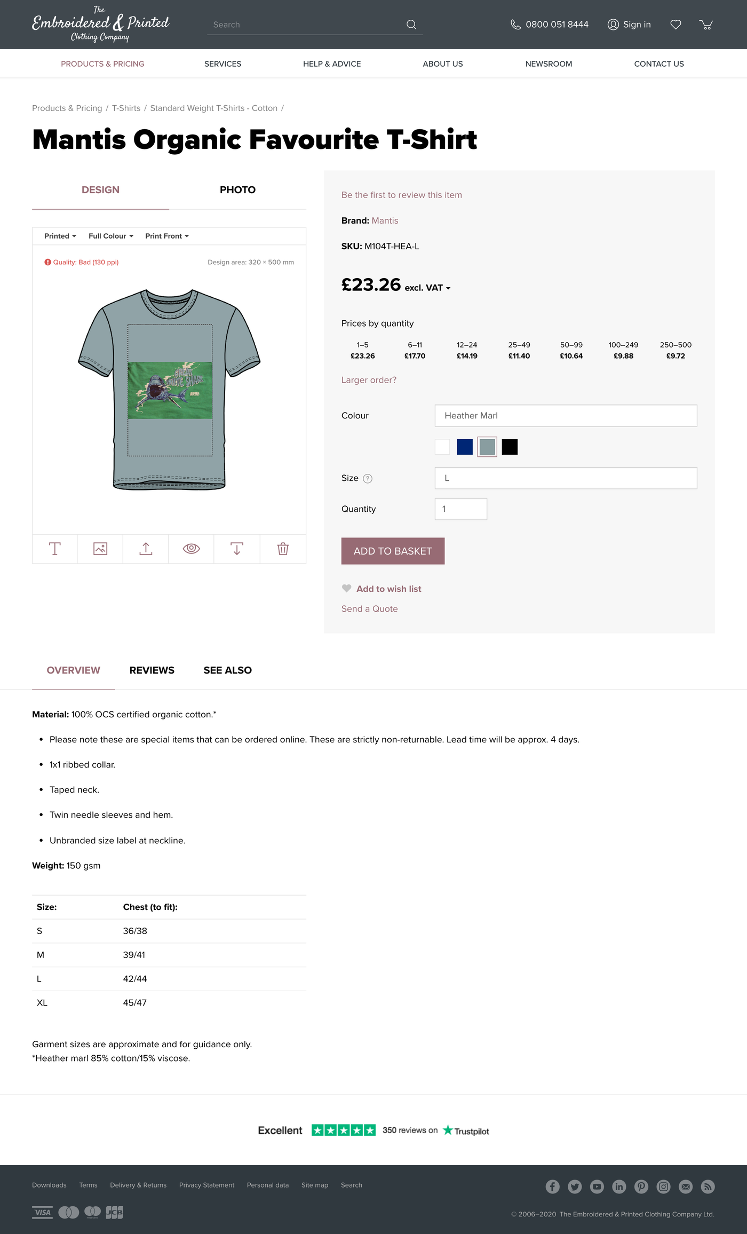Viewport: 747px width, 1234px height.
Task: Delete design with the trash icon
Action: [283, 549]
